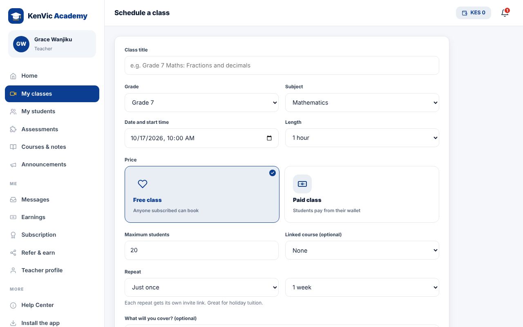Click the Maximum students field showing 20
The image size is (523, 327).
201,250
